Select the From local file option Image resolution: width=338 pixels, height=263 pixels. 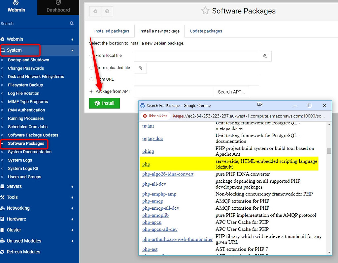coord(91,56)
